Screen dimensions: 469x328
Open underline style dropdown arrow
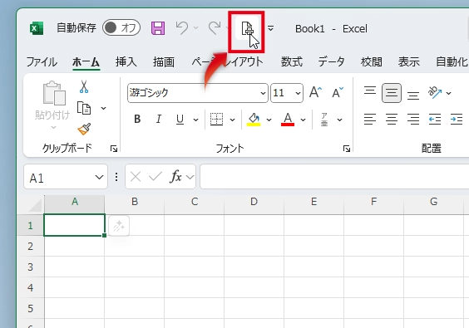(x=196, y=120)
